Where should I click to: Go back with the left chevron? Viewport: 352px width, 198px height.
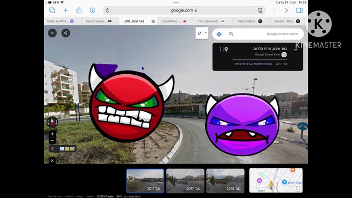pos(274,10)
